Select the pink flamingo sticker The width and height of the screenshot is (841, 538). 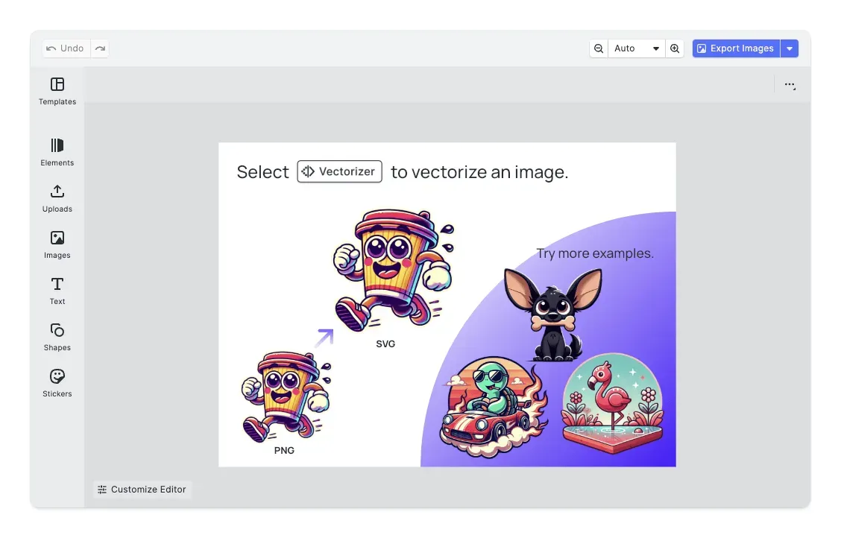[x=612, y=403]
